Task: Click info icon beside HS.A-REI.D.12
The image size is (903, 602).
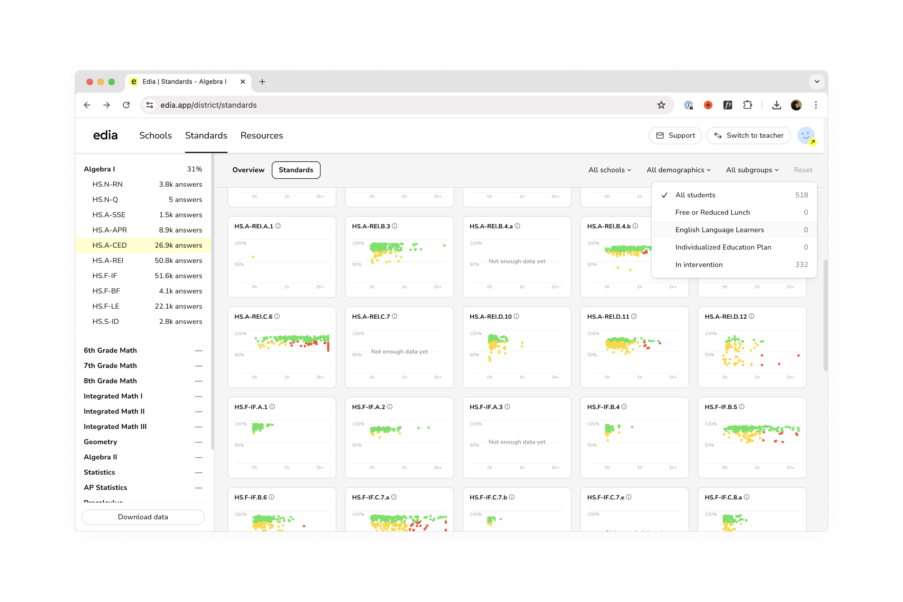Action: point(751,316)
